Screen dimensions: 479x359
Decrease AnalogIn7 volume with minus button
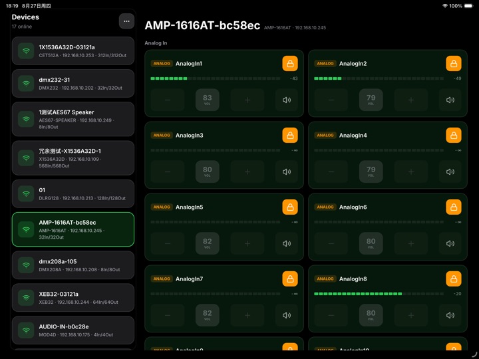(168, 315)
